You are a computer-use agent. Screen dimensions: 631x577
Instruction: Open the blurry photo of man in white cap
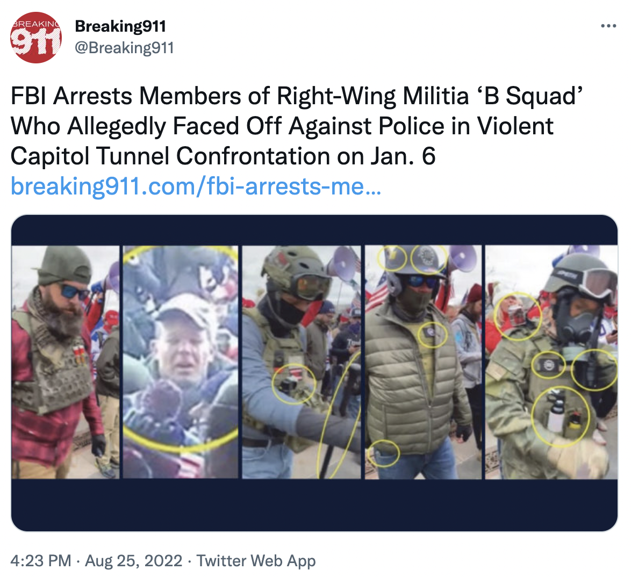(x=180, y=362)
